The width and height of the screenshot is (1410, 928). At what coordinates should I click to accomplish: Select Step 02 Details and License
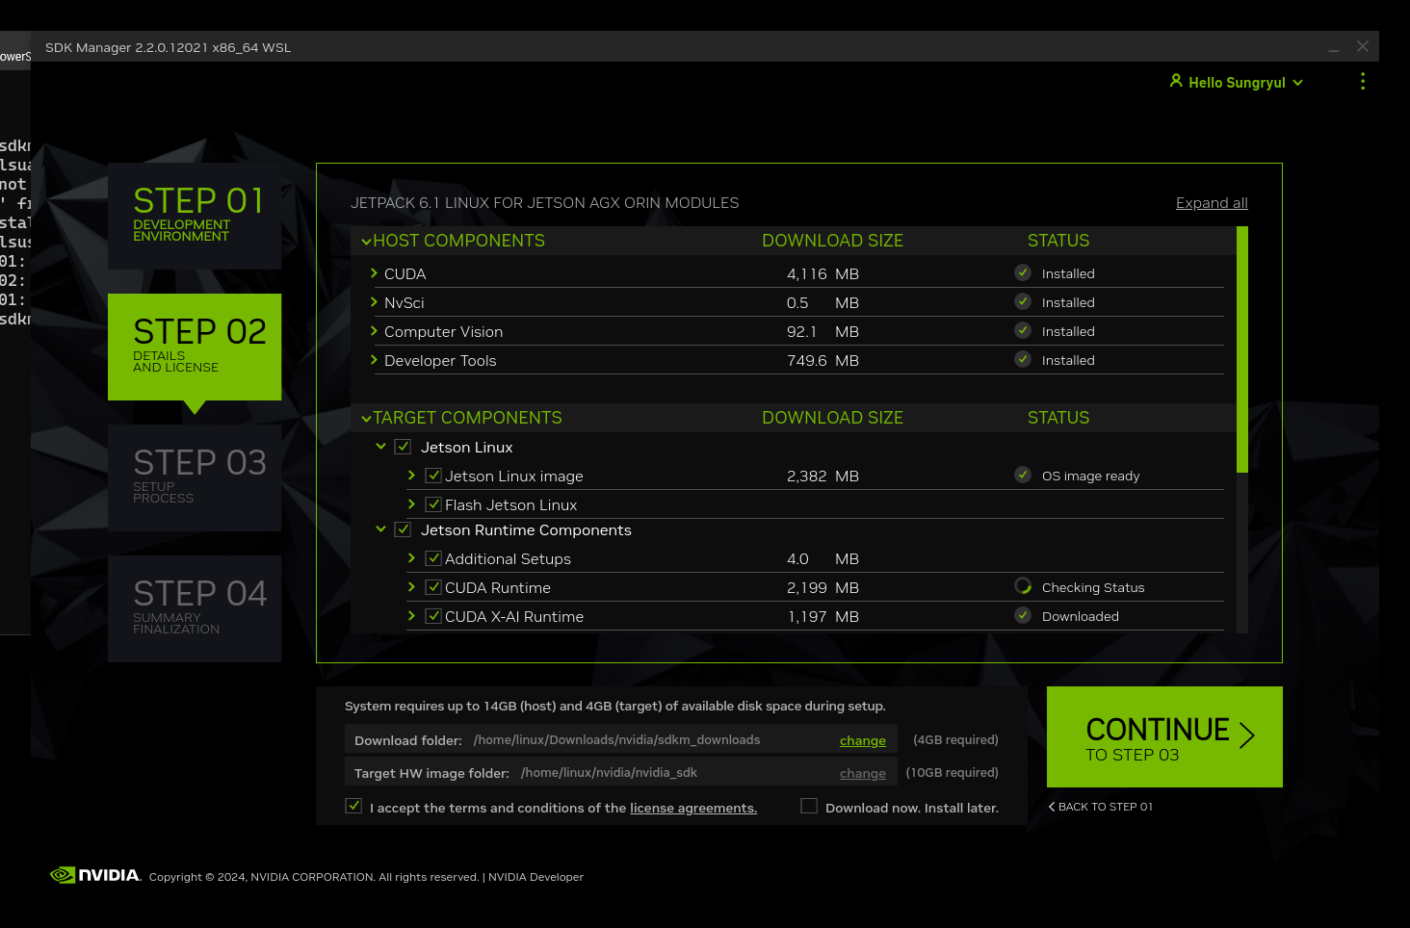point(195,347)
